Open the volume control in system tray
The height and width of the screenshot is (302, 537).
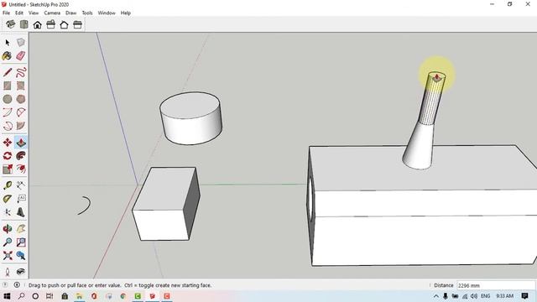click(474, 296)
